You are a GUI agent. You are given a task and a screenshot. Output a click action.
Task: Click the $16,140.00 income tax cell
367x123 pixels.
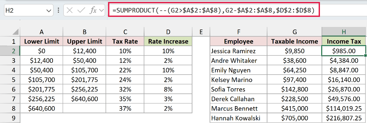pos(344,80)
